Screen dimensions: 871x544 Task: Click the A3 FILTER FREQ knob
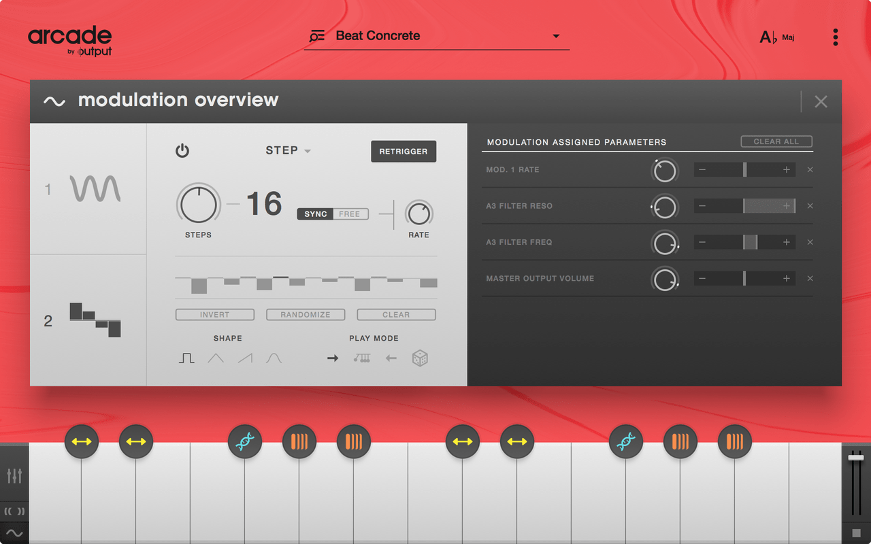[665, 243]
